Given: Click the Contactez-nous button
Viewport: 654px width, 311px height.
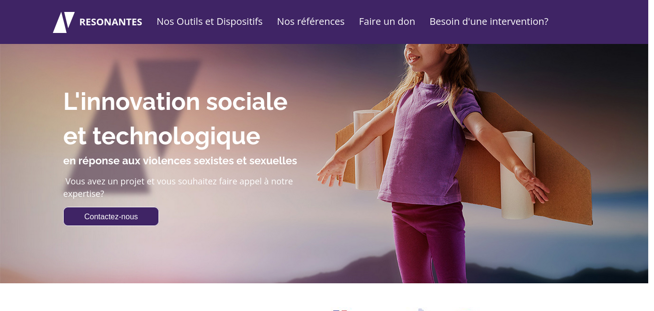Looking at the screenshot, I should (111, 216).
